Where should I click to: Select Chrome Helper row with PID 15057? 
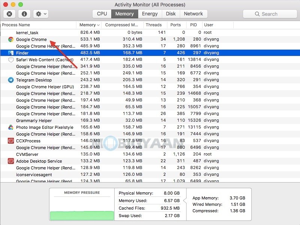(x=150, y=107)
